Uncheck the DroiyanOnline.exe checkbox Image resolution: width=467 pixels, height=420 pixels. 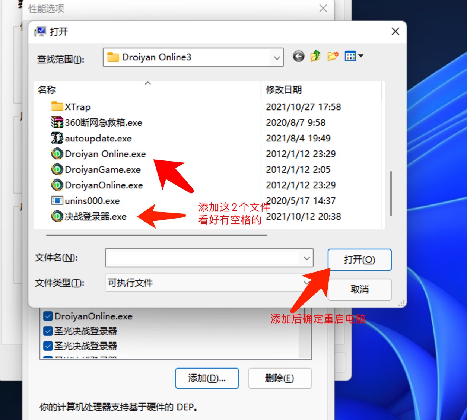[x=48, y=316]
